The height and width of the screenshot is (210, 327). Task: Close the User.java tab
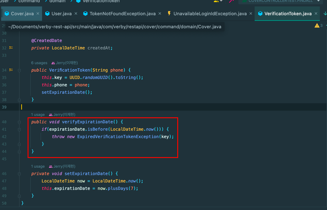(76, 13)
